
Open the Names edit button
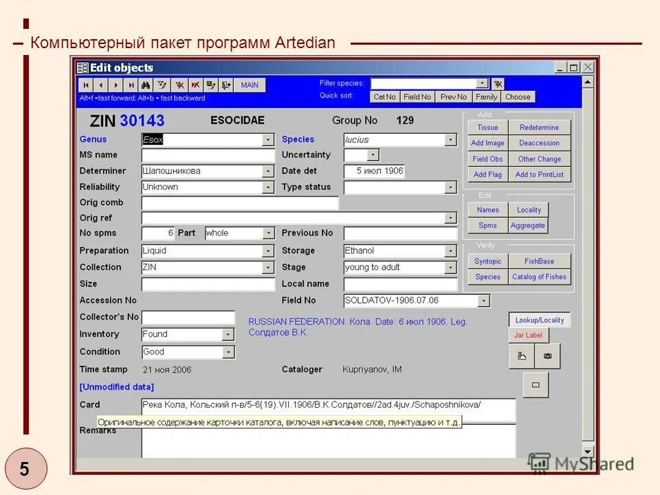point(487,210)
